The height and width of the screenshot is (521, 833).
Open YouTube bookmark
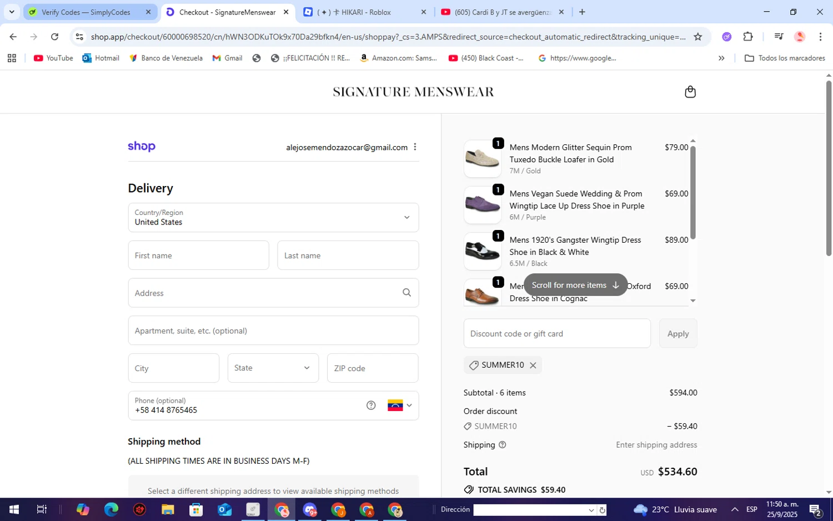pos(53,58)
